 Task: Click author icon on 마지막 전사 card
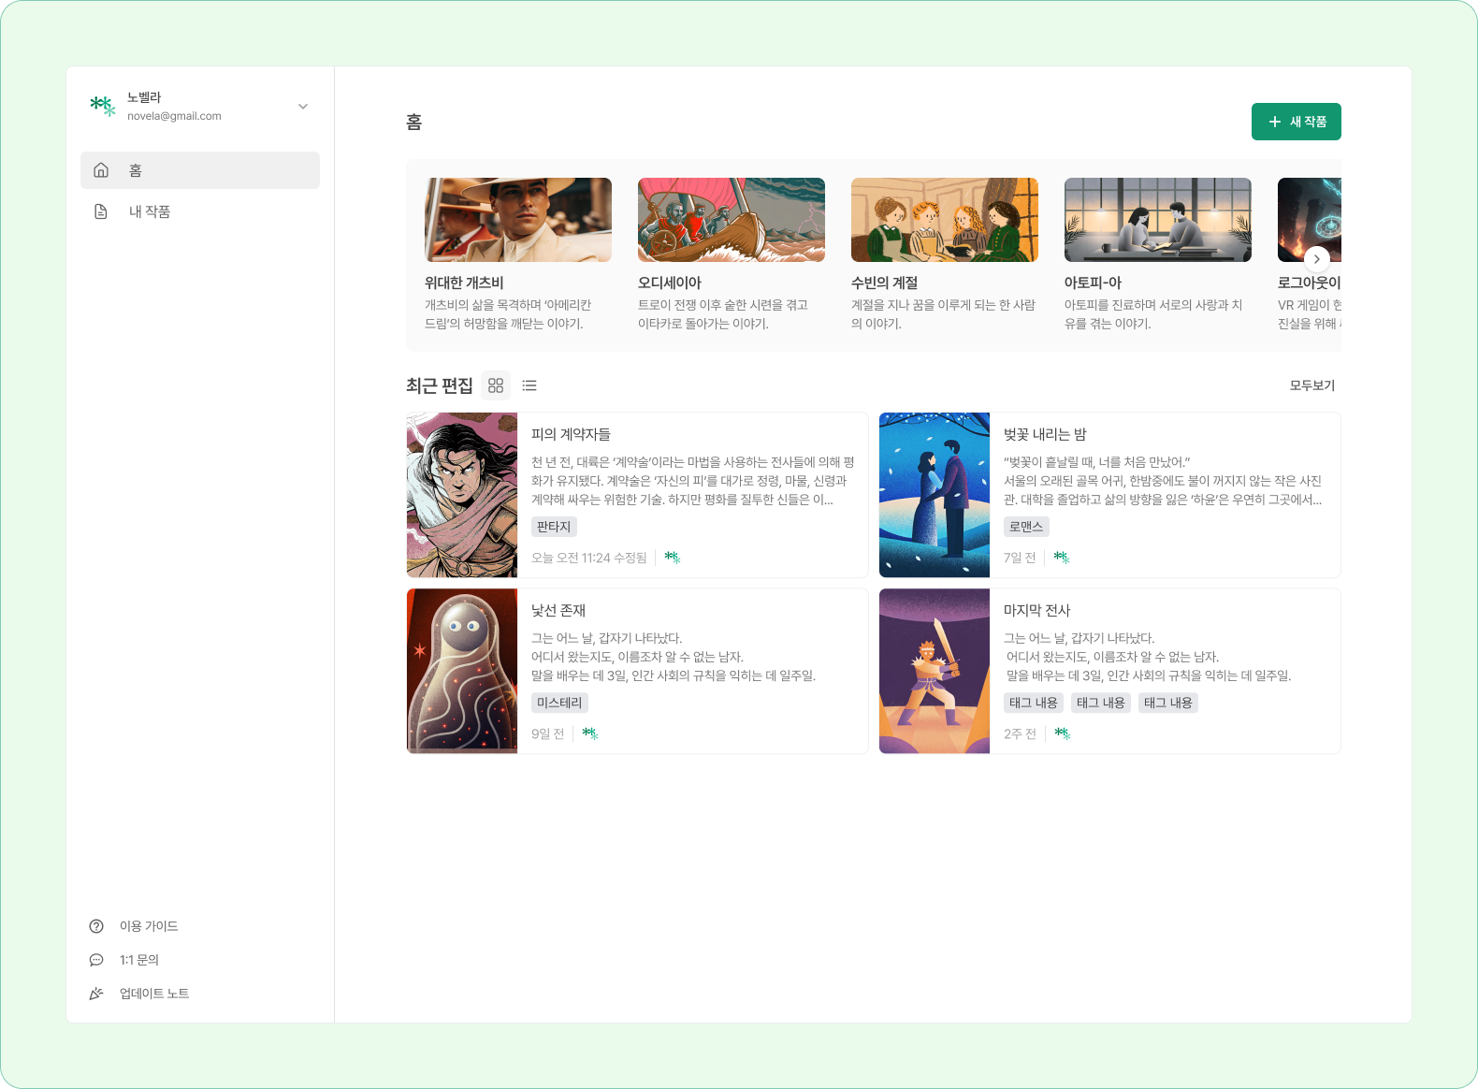coord(1063,733)
